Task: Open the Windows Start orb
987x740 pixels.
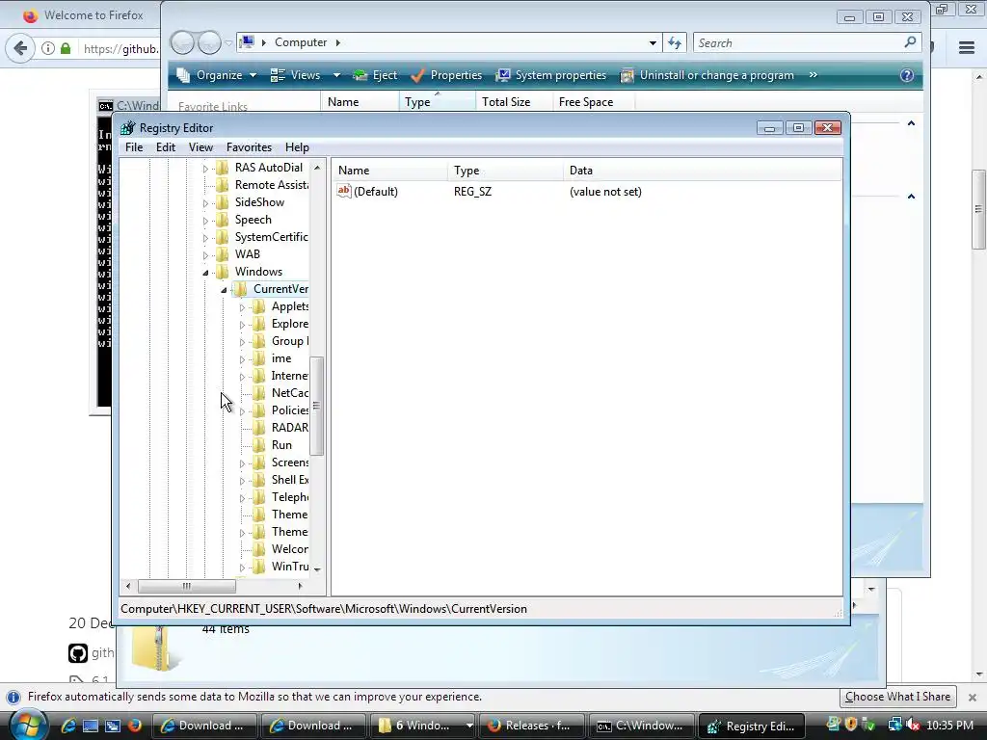Action: point(28,725)
